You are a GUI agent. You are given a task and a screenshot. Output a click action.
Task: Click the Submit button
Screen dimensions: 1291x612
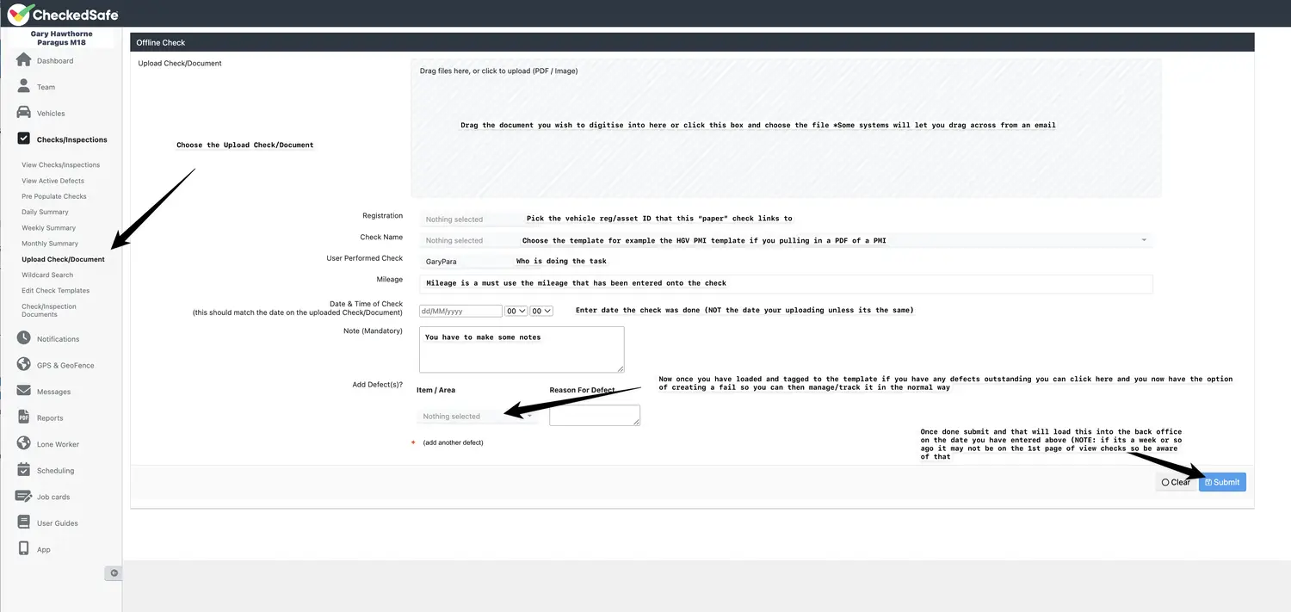pyautogui.click(x=1221, y=482)
